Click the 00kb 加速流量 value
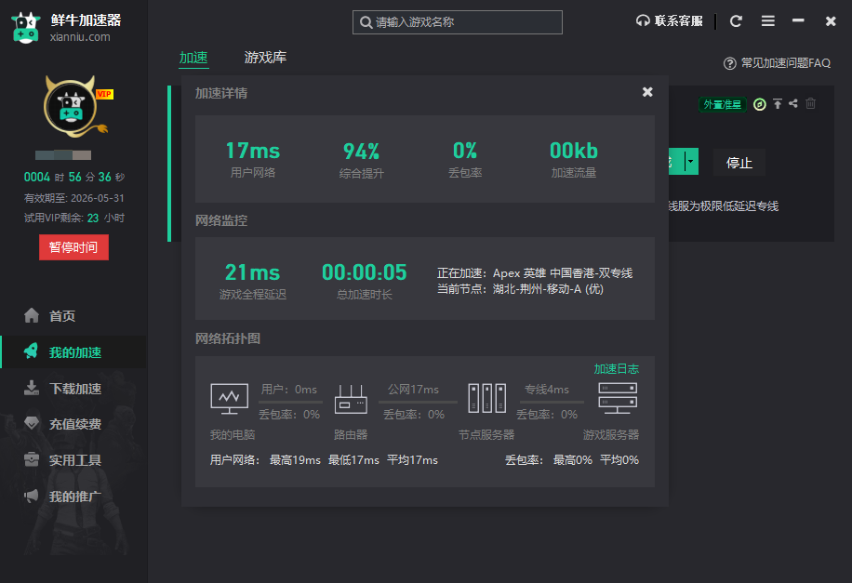The width and height of the screenshot is (852, 583). click(574, 151)
